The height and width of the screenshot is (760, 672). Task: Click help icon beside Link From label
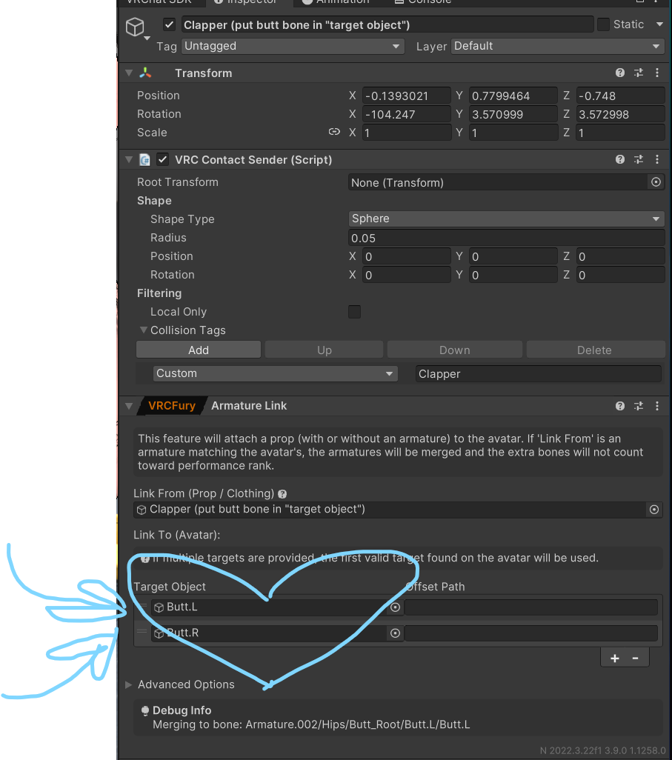[x=283, y=494]
